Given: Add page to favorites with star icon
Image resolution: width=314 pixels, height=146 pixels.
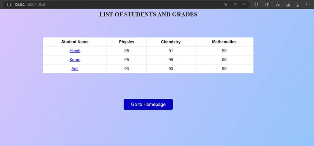Looking at the screenshot, I should click(x=244, y=5).
